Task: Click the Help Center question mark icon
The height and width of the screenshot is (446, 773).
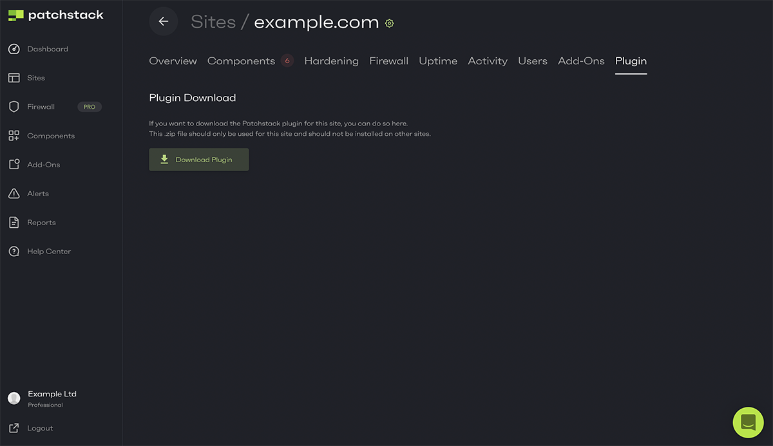Action: (x=14, y=252)
